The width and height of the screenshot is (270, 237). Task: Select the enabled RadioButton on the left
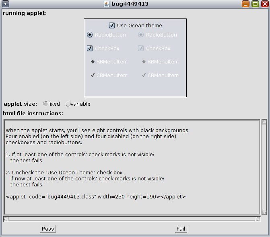click(x=90, y=35)
